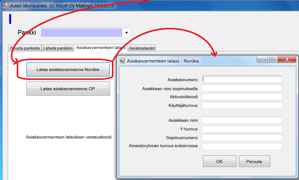Open the Pankki dropdown arrow
The height and width of the screenshot is (180, 299).
pyautogui.click(x=126, y=33)
